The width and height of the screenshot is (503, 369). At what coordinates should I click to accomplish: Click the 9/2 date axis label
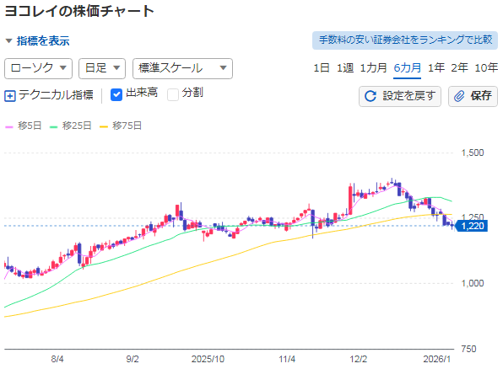[133, 359]
